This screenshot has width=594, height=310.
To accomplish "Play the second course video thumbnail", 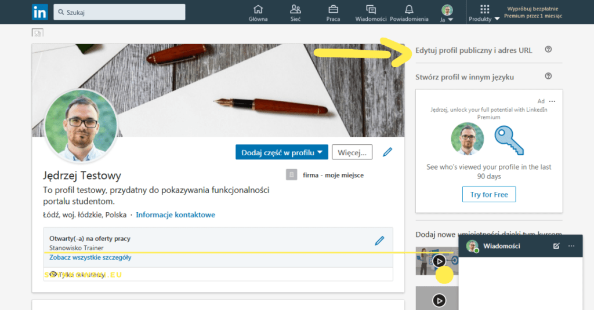I will click(439, 301).
